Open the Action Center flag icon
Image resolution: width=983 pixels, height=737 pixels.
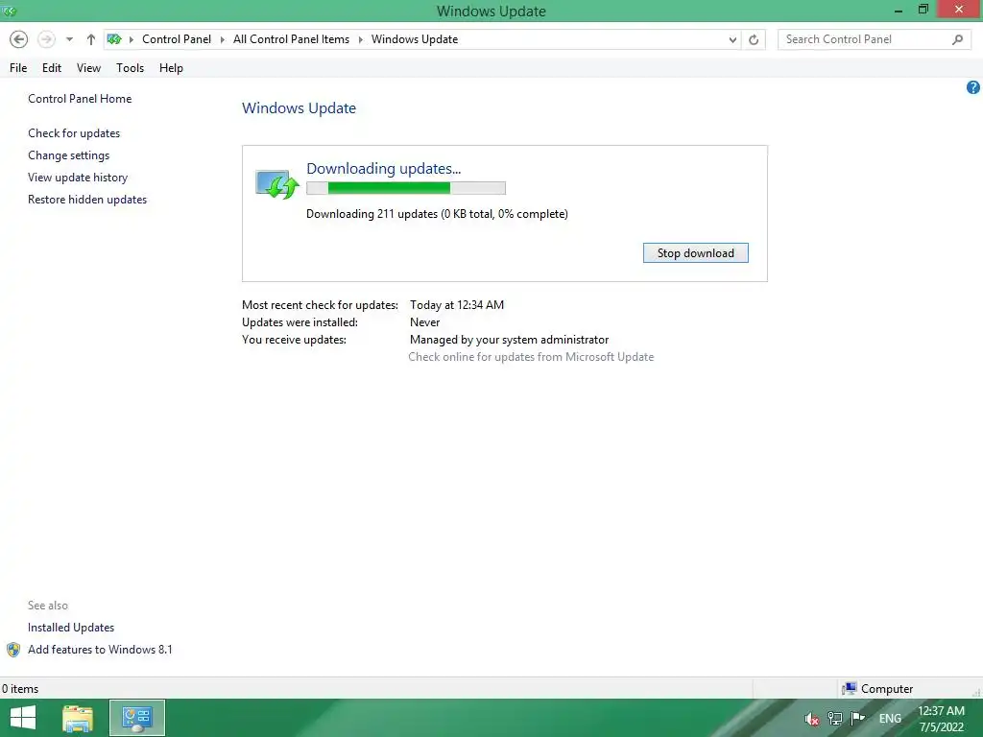tap(857, 718)
